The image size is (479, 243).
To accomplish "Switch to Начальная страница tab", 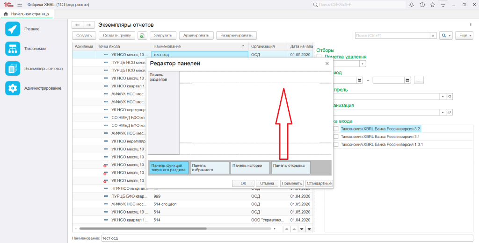I will coord(27,14).
